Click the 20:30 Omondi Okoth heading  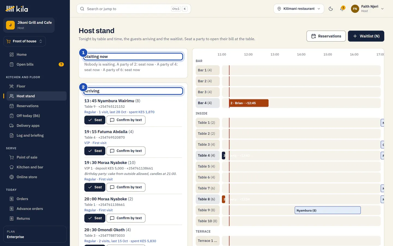coord(108,230)
